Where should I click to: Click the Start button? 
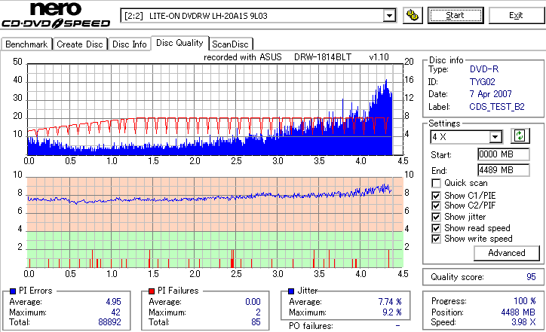(456, 15)
